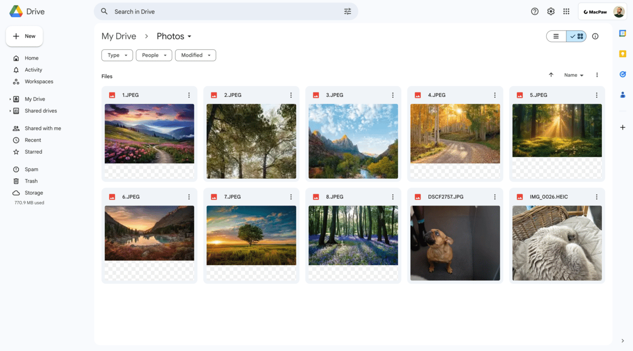633x351 pixels.
Task: Open the Modified filter dropdown
Action: point(196,55)
